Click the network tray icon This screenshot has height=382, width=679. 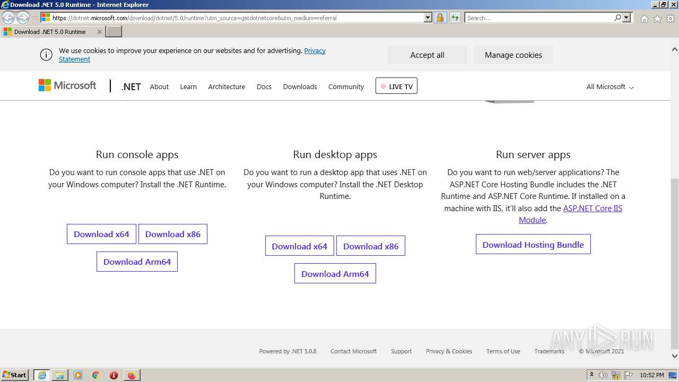[x=616, y=375]
